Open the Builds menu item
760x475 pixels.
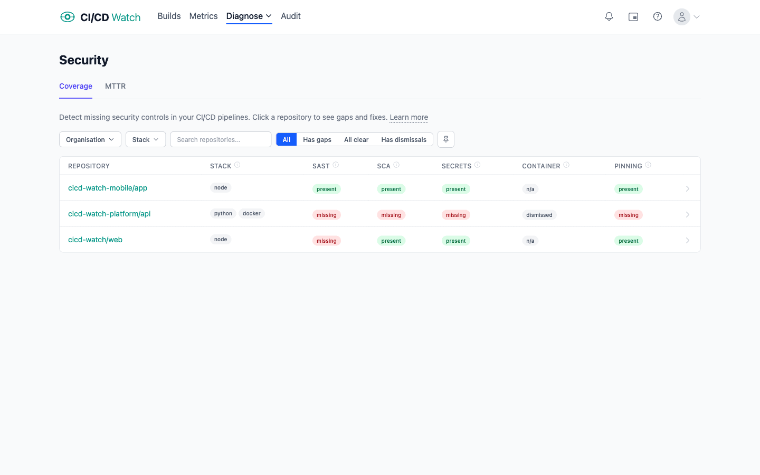coord(169,16)
